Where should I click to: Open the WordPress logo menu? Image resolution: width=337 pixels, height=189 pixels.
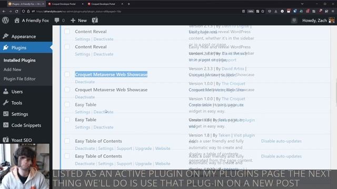click(x=6, y=20)
